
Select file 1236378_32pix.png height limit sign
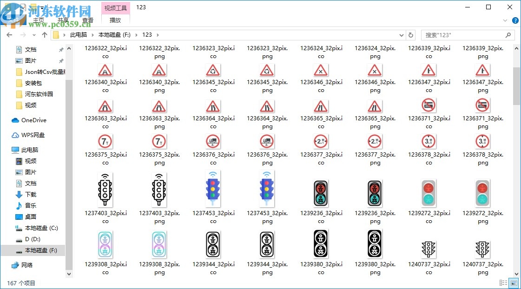483,150
